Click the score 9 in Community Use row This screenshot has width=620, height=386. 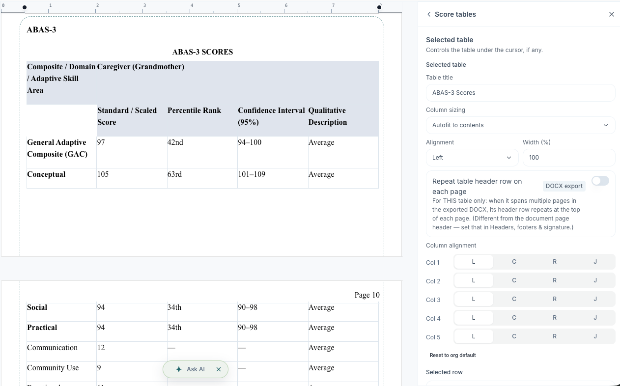(x=99, y=368)
